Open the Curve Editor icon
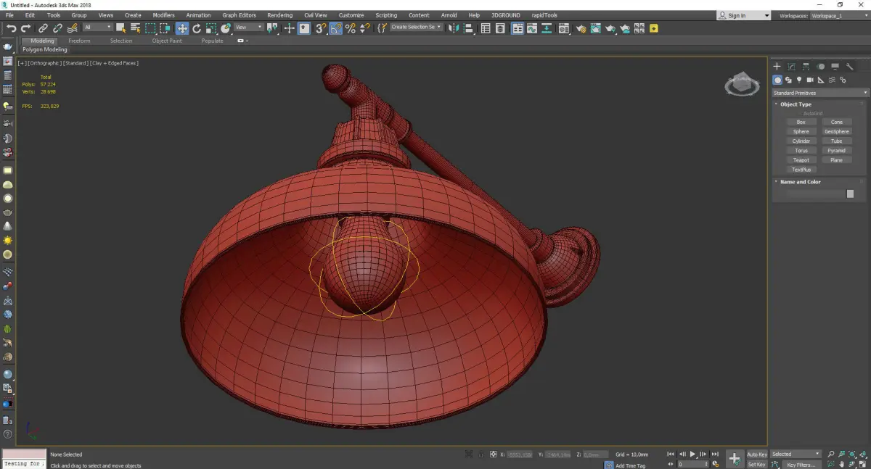The image size is (871, 469). [532, 28]
